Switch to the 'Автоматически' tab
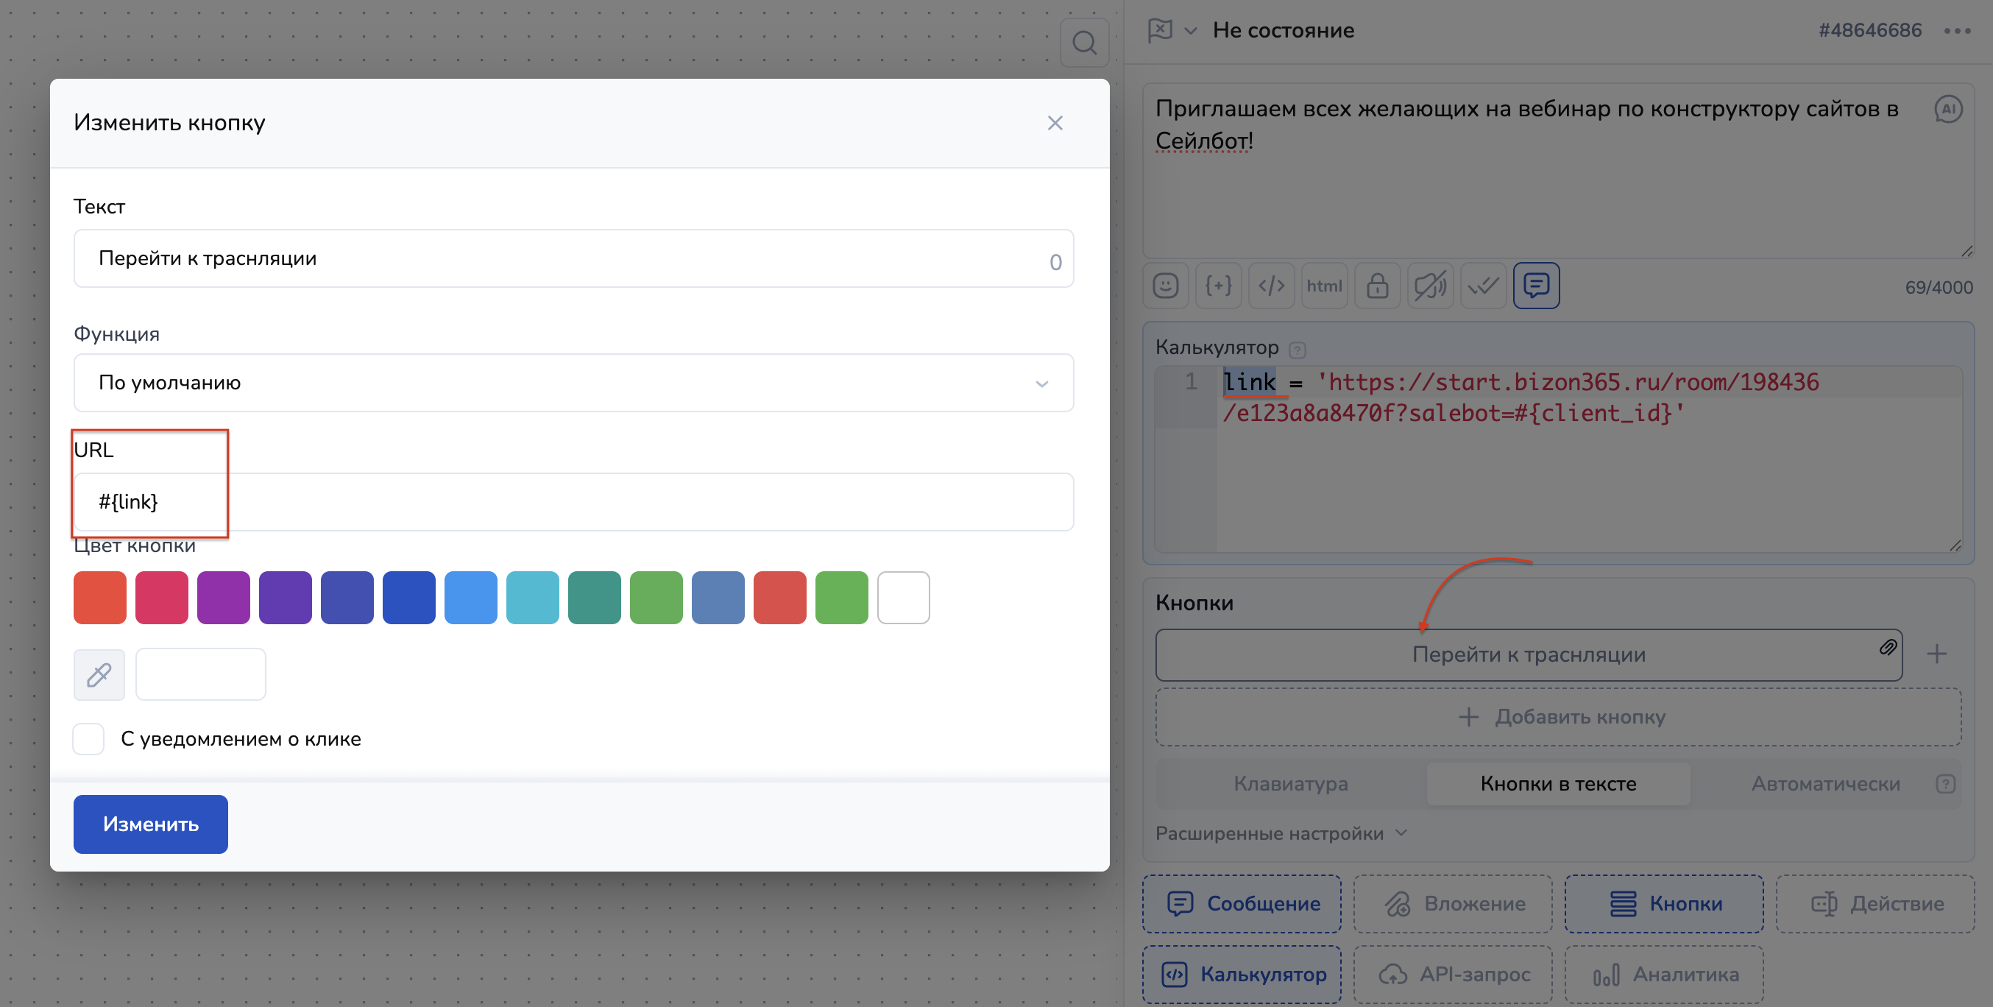 click(x=1824, y=783)
